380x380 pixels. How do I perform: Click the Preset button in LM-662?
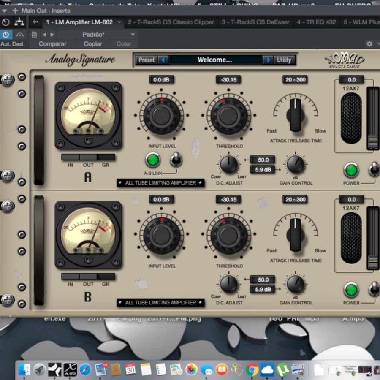(147, 60)
